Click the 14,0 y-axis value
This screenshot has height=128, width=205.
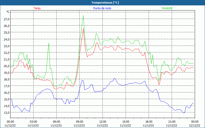tap(7, 106)
